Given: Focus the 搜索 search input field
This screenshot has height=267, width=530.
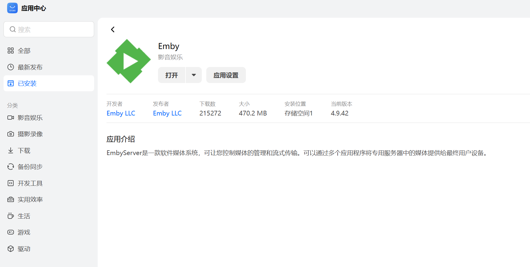Looking at the screenshot, I should [49, 29].
